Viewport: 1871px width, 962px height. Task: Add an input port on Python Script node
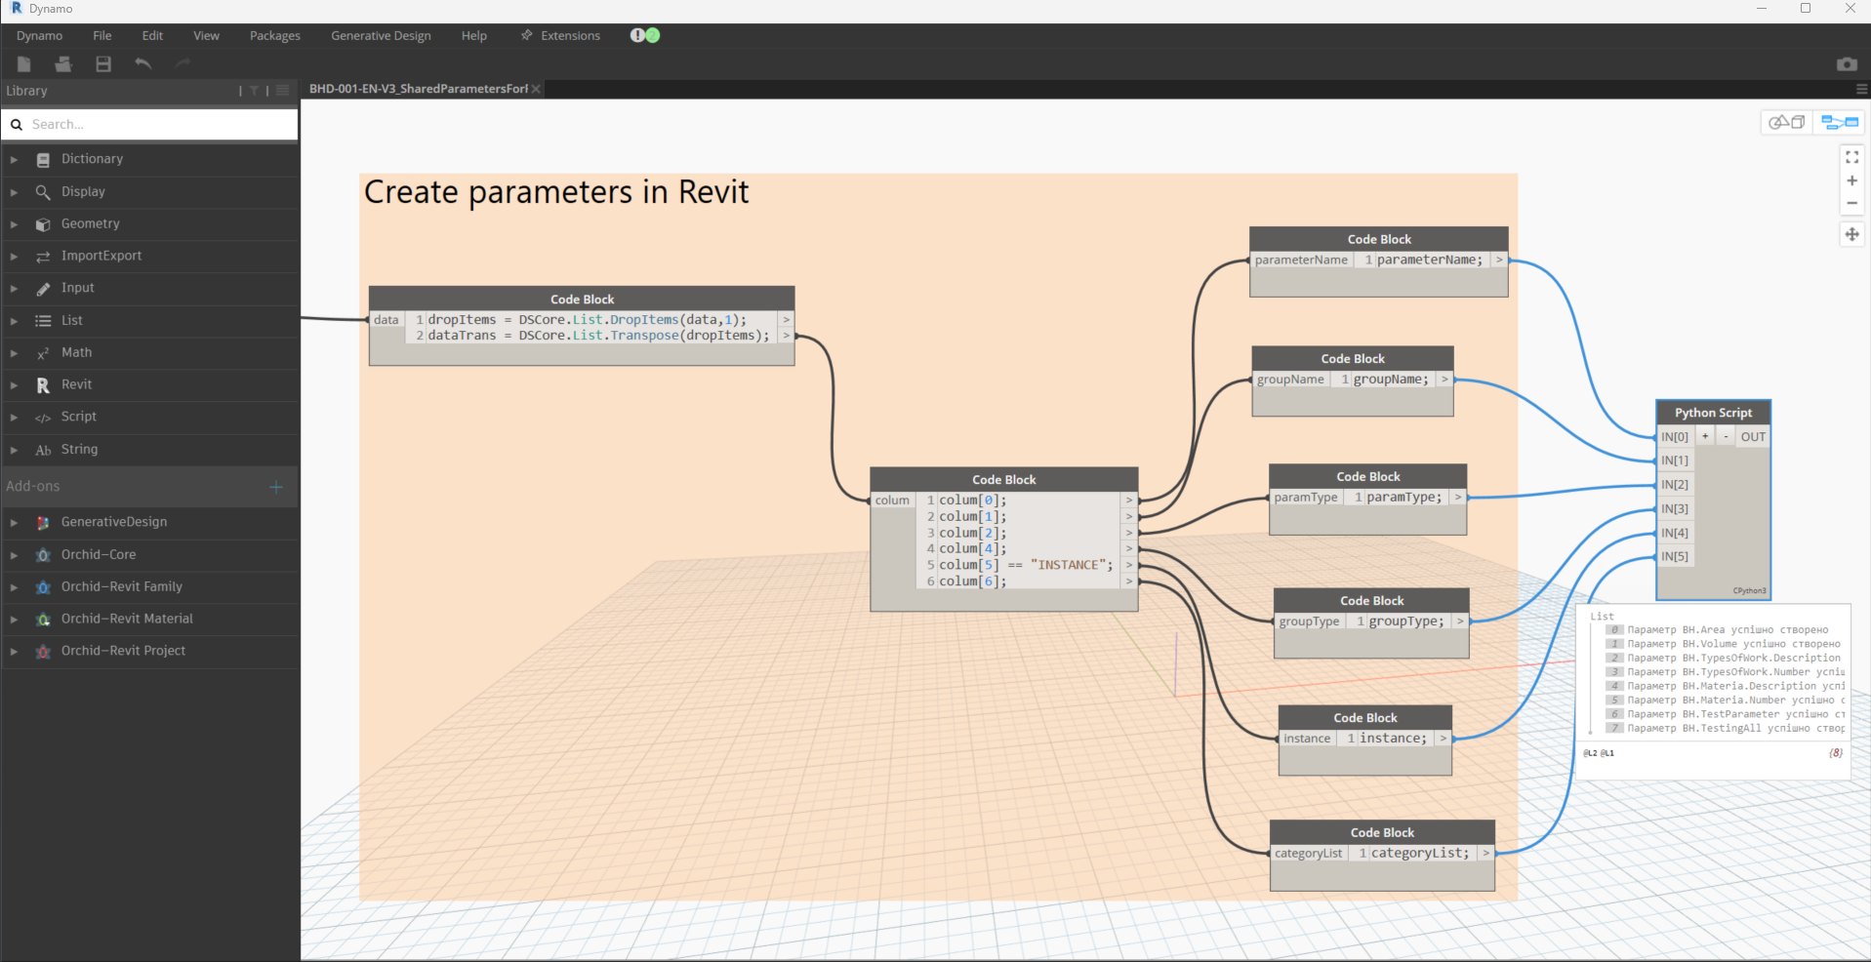(1705, 436)
